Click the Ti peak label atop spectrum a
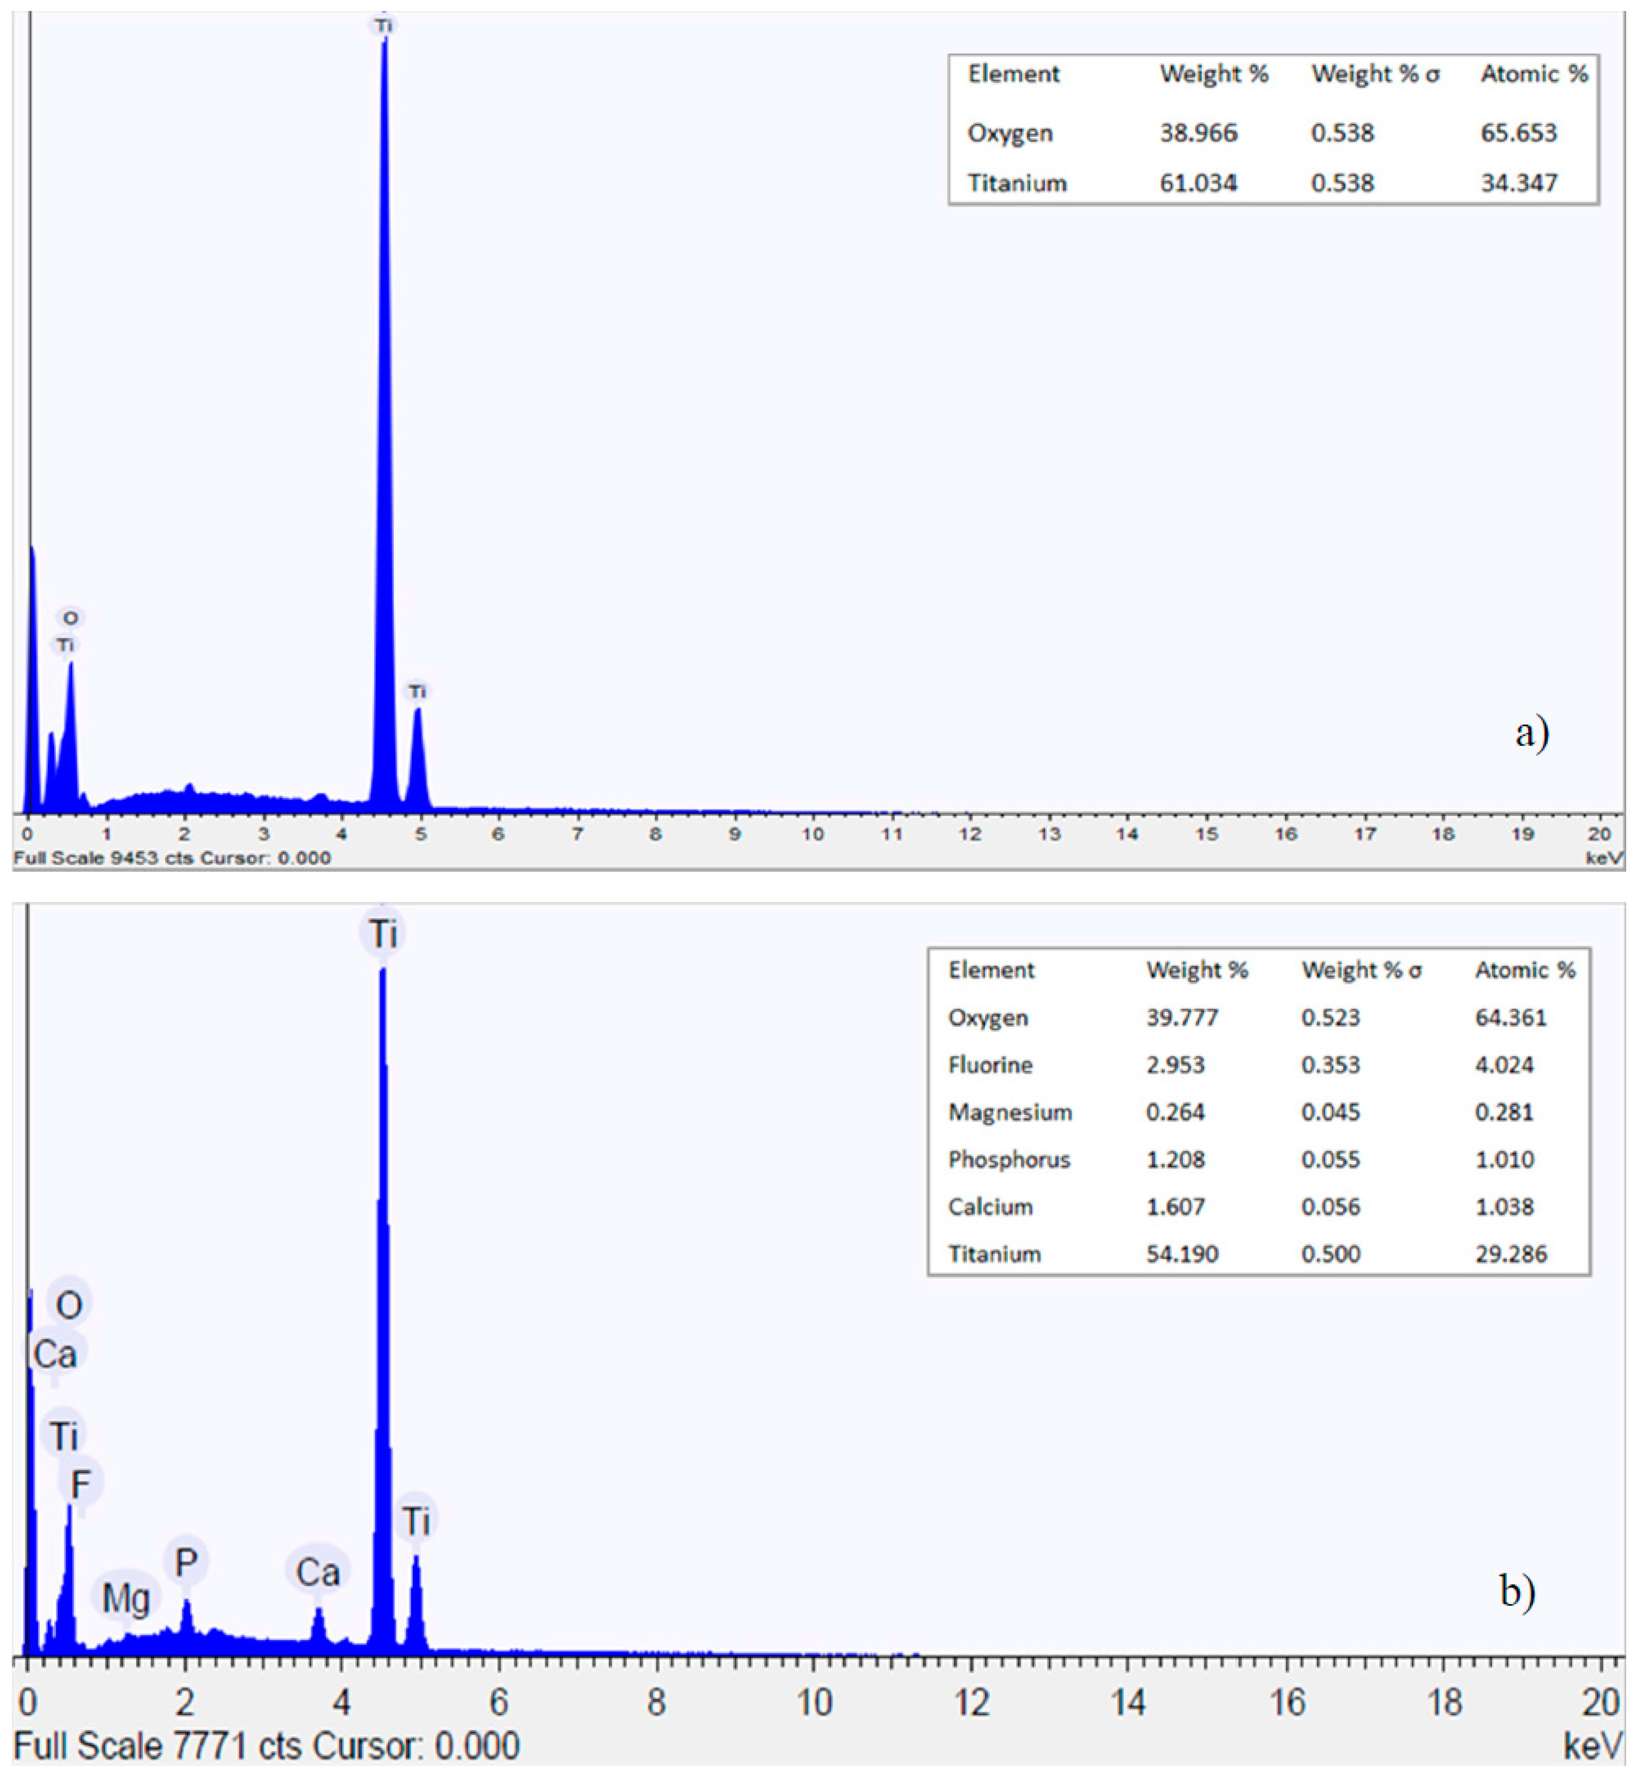Viewport: 1638px width, 1778px height. tap(383, 26)
